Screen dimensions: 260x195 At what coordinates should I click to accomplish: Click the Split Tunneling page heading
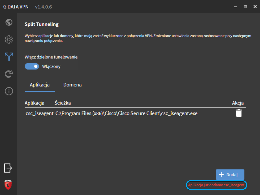[x=42, y=24]
